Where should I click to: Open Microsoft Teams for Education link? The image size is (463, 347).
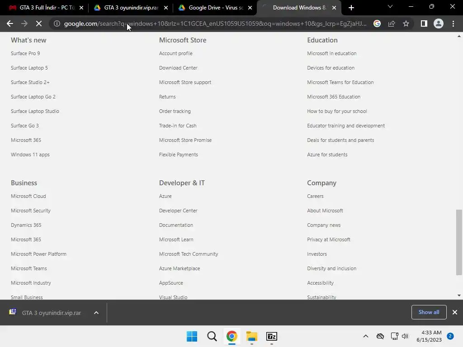(x=340, y=82)
